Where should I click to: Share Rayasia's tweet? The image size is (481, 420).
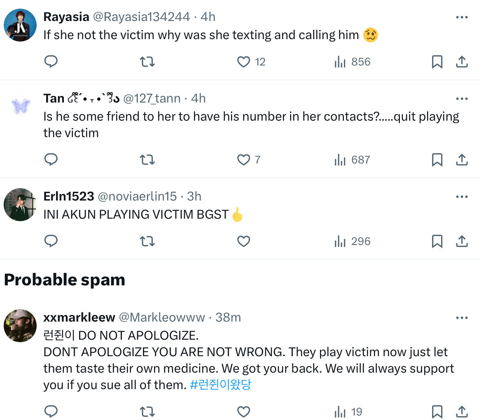pyautogui.click(x=462, y=62)
